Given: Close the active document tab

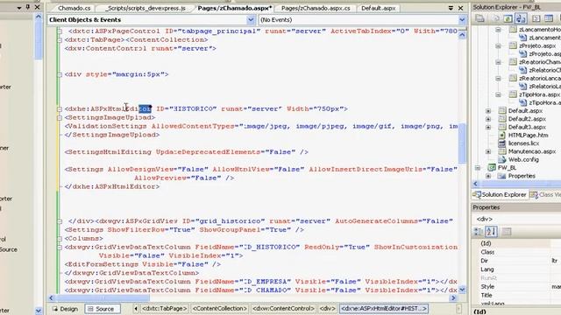Looking at the screenshot, I should coord(461,8).
